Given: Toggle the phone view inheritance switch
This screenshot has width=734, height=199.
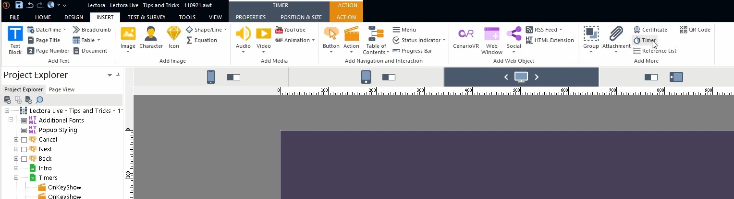Looking at the screenshot, I should (233, 77).
